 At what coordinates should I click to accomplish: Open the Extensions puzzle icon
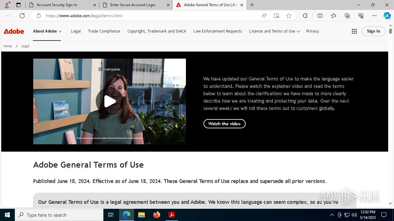point(305,16)
